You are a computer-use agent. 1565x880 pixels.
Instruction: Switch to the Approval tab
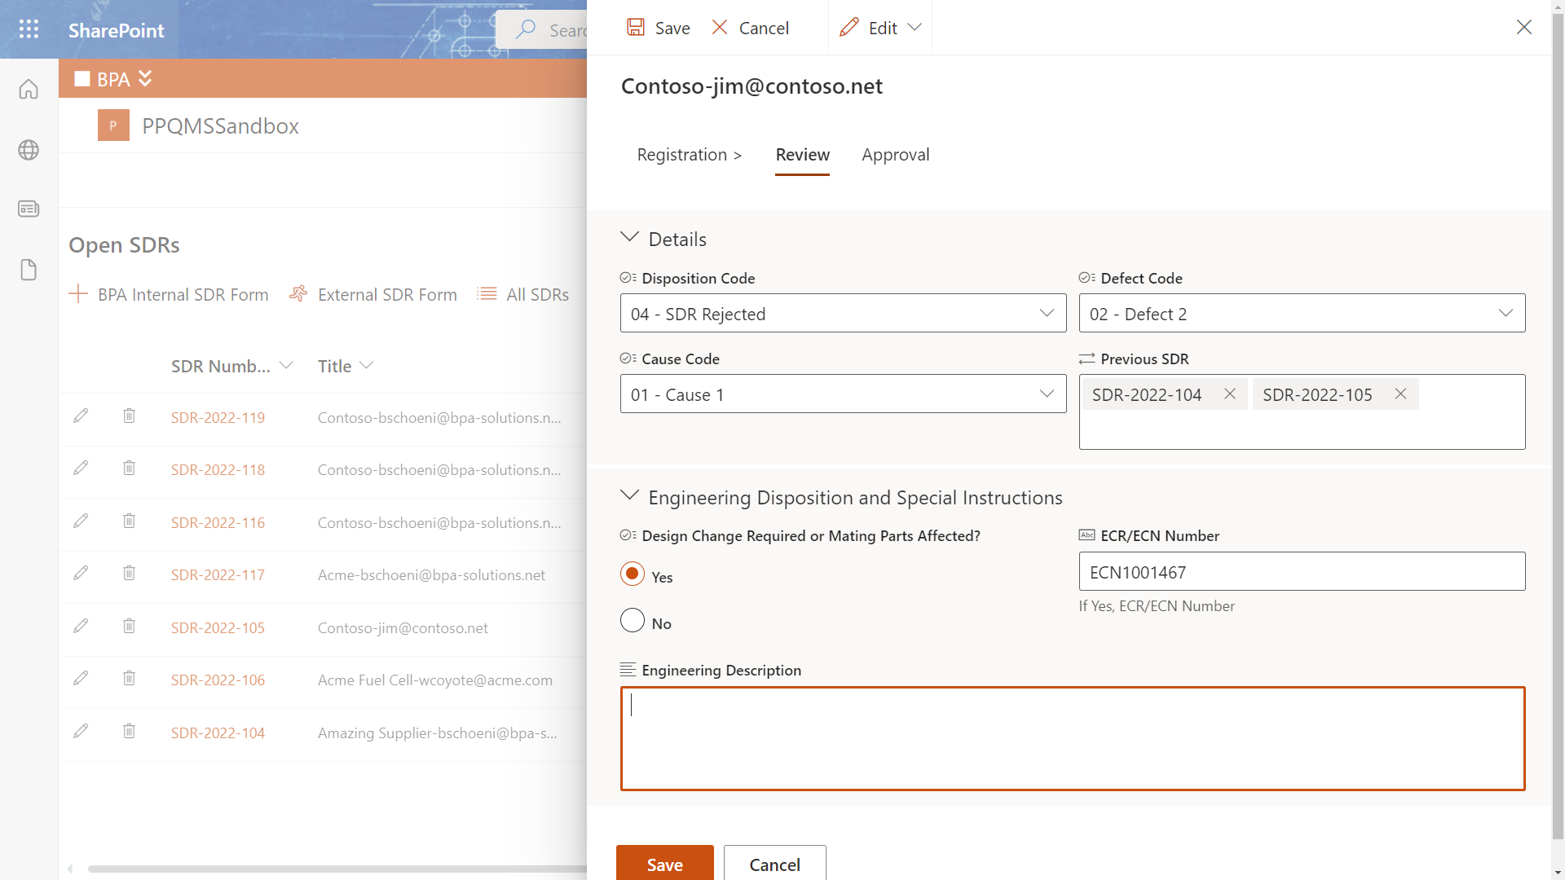(x=896, y=155)
